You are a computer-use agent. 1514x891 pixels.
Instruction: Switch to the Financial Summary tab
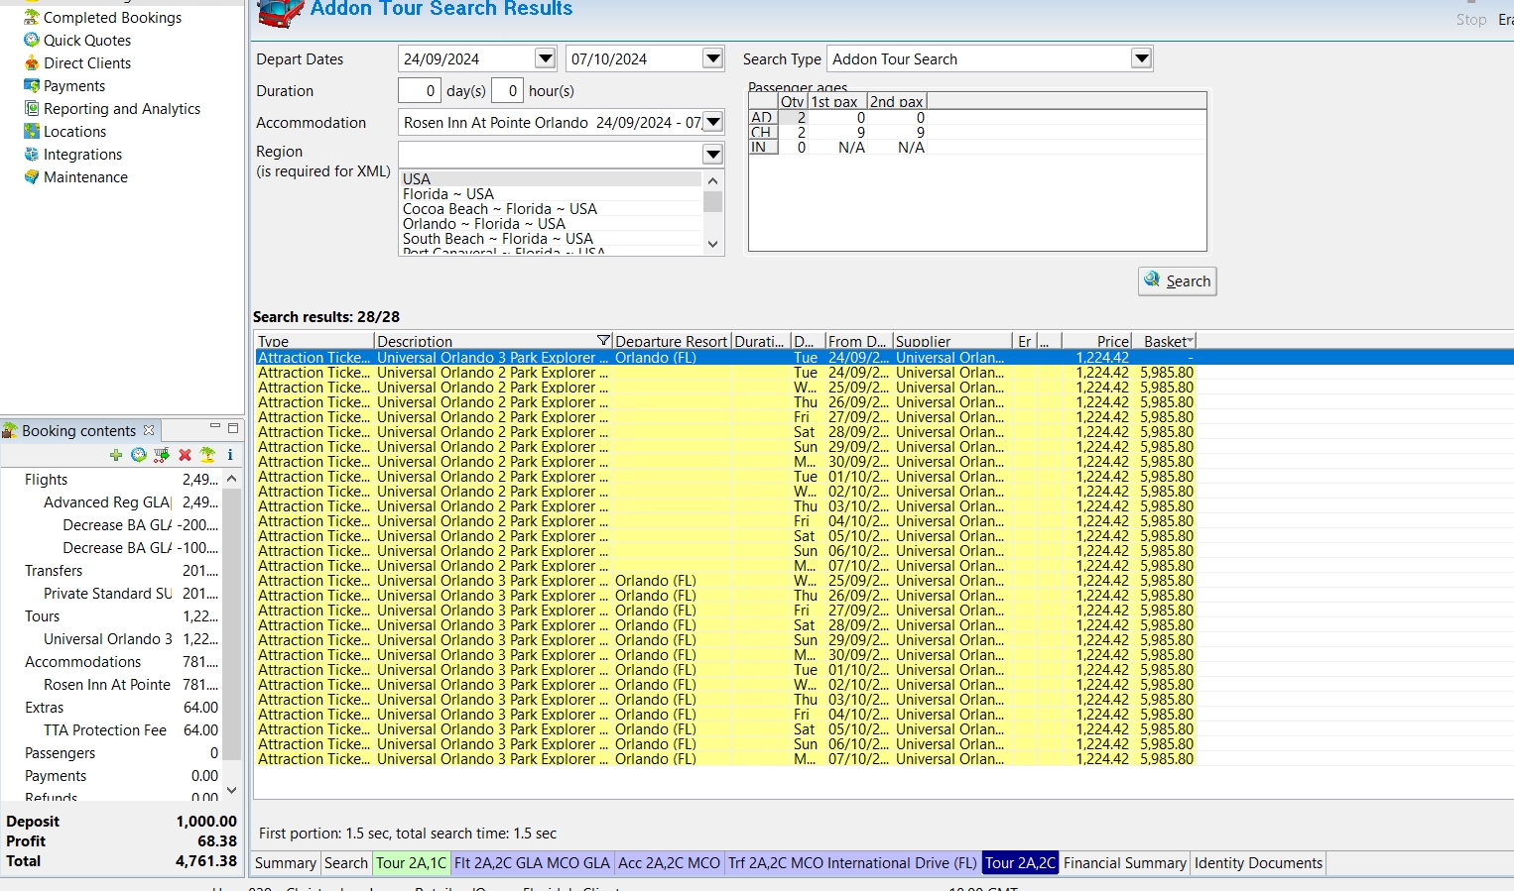[x=1124, y=863]
